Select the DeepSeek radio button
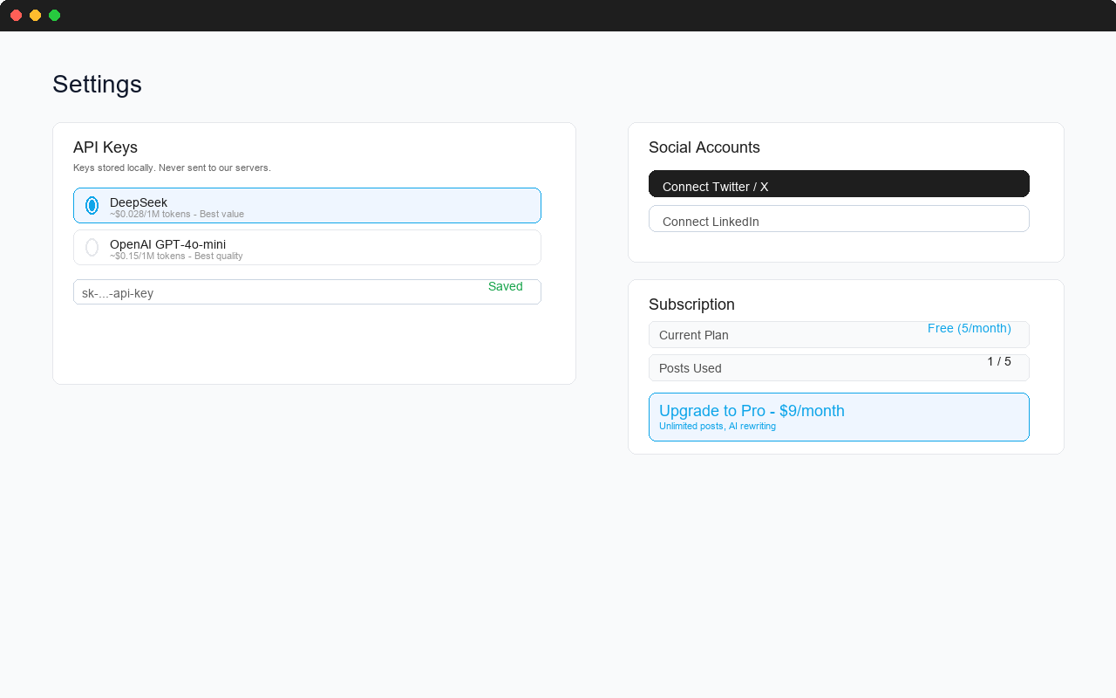1116x698 pixels. coord(92,206)
